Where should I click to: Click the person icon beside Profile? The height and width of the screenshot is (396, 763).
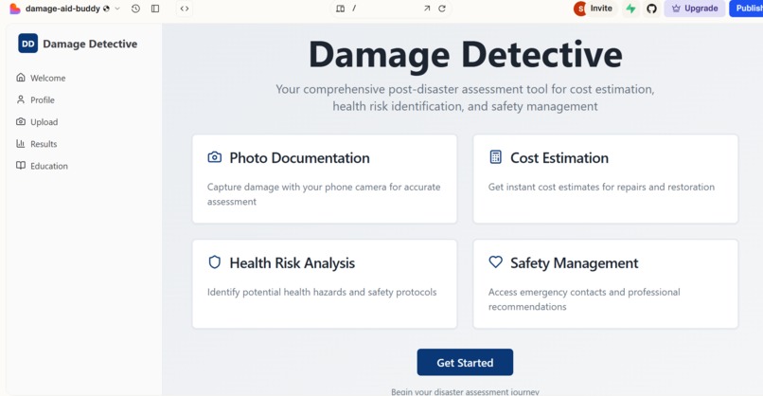point(21,99)
